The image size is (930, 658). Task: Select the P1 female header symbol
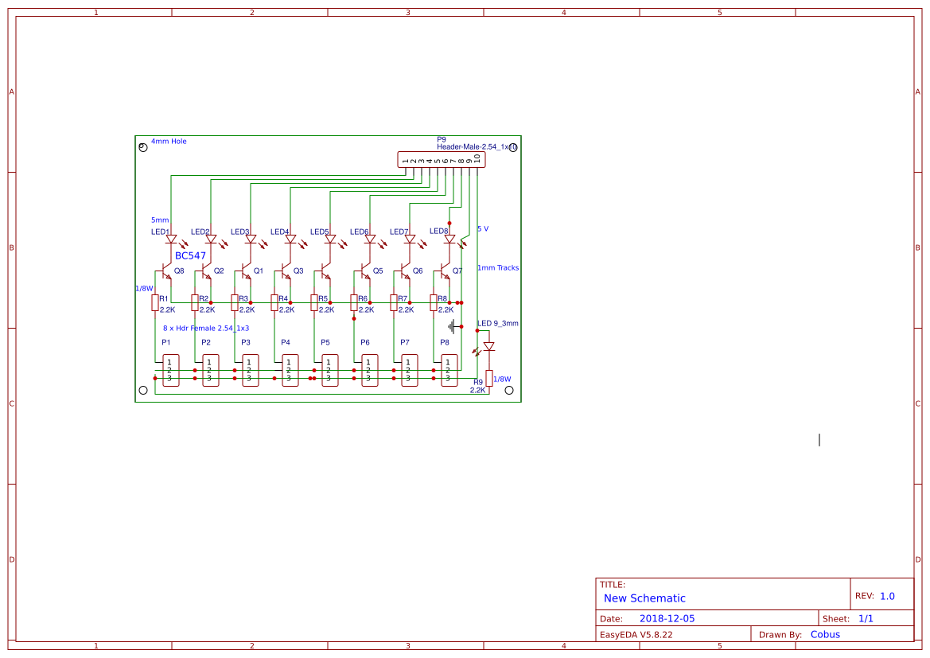tap(170, 370)
